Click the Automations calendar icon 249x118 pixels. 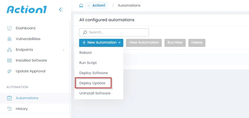coord(9,98)
